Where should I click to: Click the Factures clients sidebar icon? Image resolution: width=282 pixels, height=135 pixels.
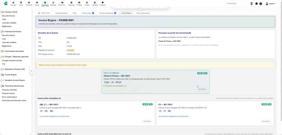tap(3, 12)
